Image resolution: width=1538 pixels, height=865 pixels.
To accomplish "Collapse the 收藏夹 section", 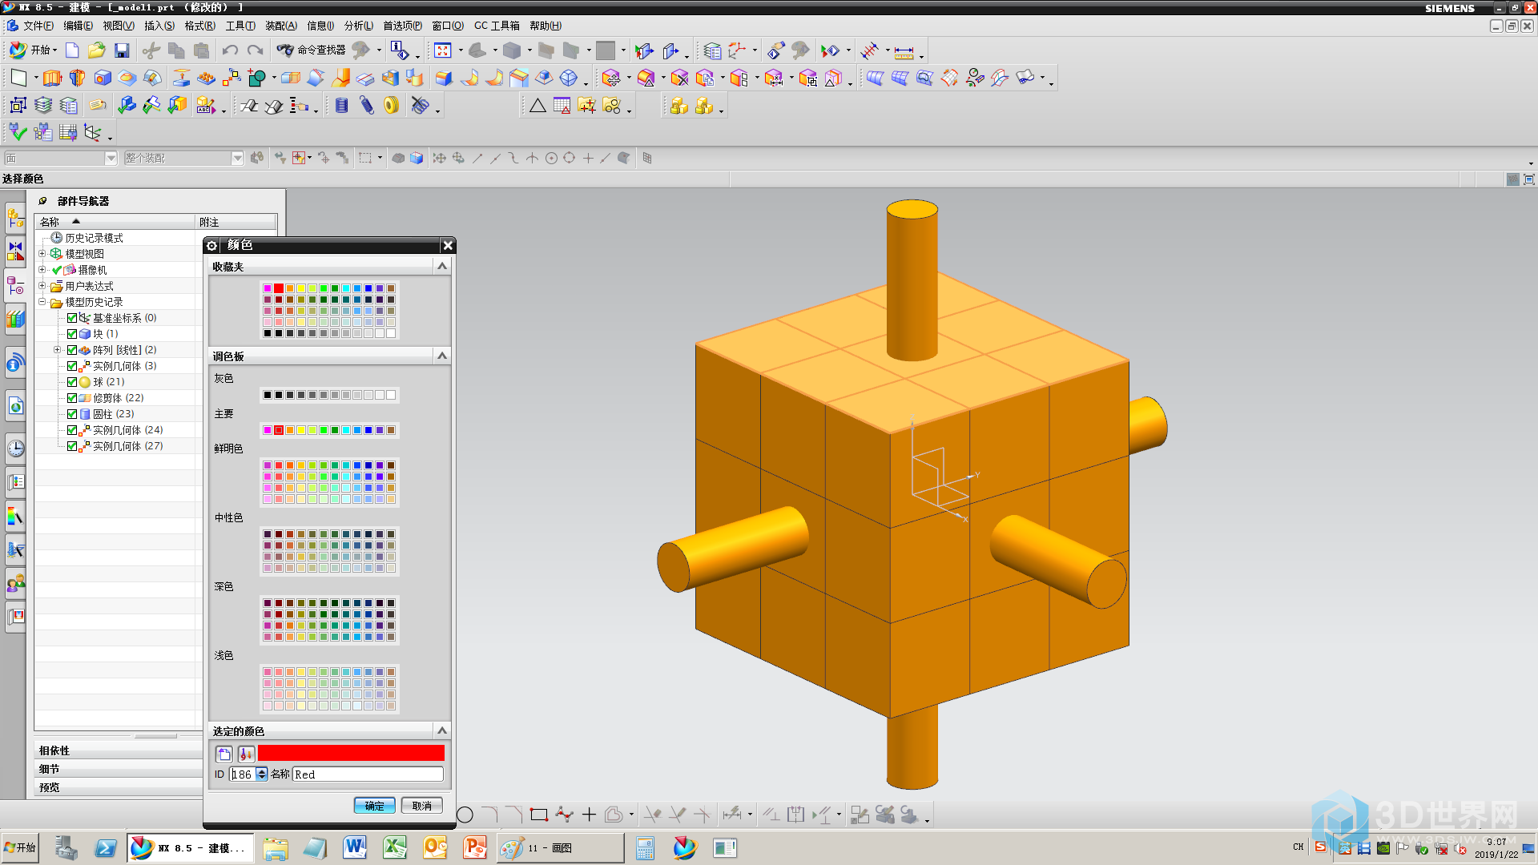I will (441, 266).
